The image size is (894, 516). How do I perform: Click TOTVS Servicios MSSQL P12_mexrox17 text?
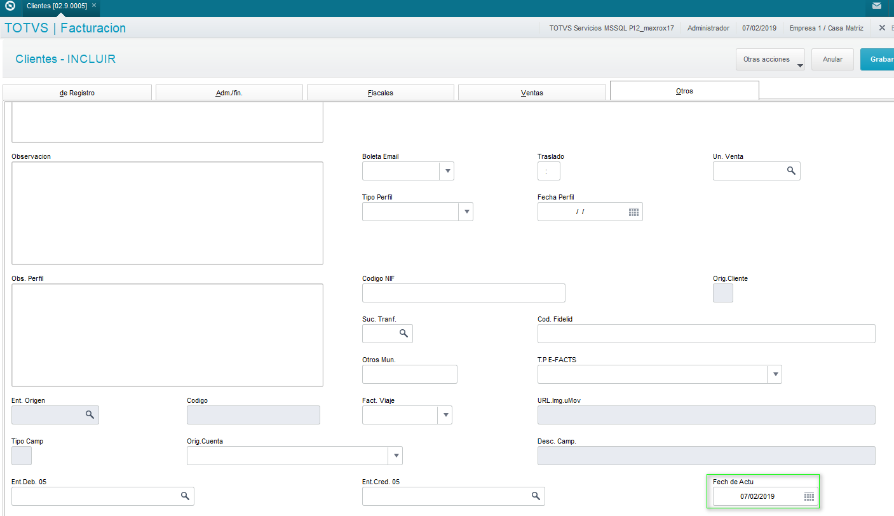pyautogui.click(x=611, y=28)
